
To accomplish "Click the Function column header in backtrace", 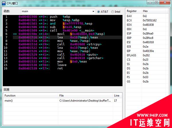I will click(x=31, y=96).
